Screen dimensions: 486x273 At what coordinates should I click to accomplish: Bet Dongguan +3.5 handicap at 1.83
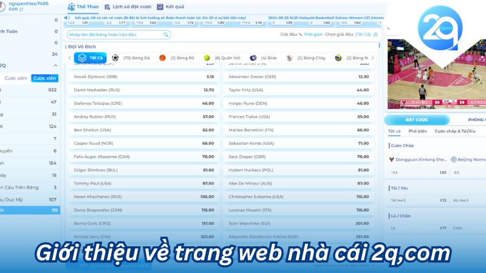(x=418, y=172)
